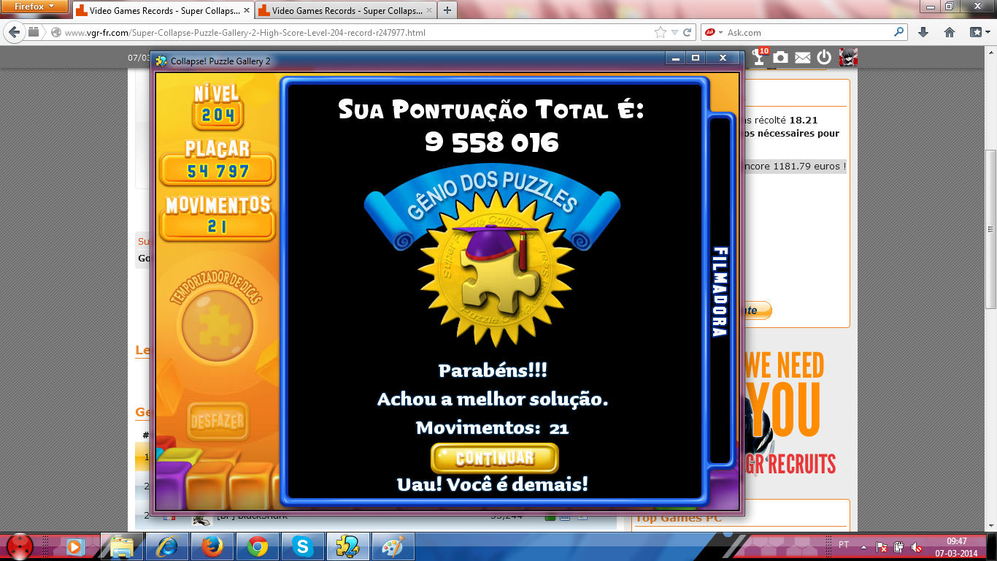Screen dimensions: 997x561
Task: Open Skype from the taskbar
Action: coord(302,546)
